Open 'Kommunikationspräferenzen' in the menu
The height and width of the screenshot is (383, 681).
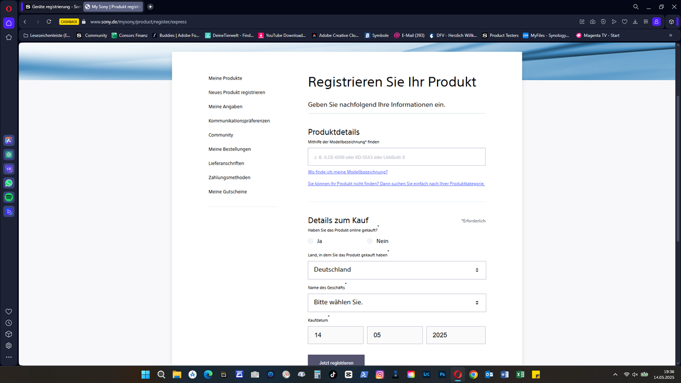tap(239, 120)
